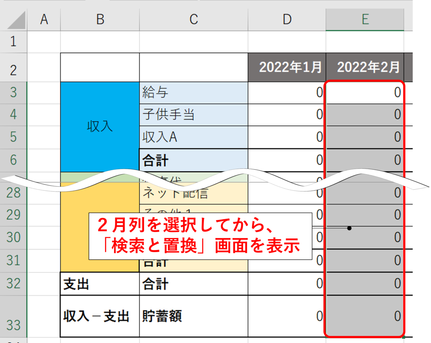Select column E header
This screenshot has height=343, width=431.
[365, 19]
